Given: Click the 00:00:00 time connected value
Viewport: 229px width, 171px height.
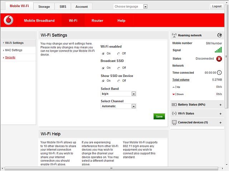Looking at the screenshot, I should click(210, 73).
